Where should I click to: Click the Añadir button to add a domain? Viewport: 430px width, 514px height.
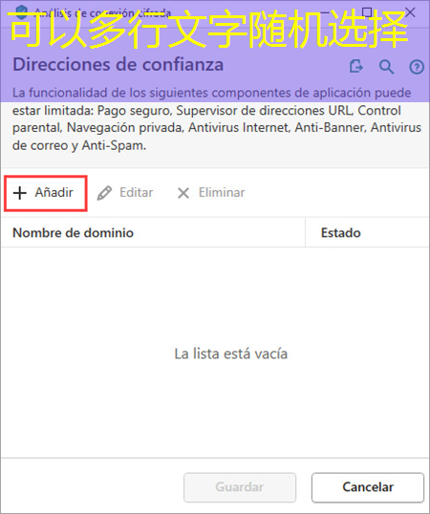tap(45, 193)
